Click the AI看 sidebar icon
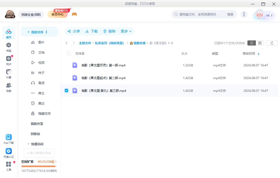This screenshot has width=280, height=178. click(x=9, y=72)
